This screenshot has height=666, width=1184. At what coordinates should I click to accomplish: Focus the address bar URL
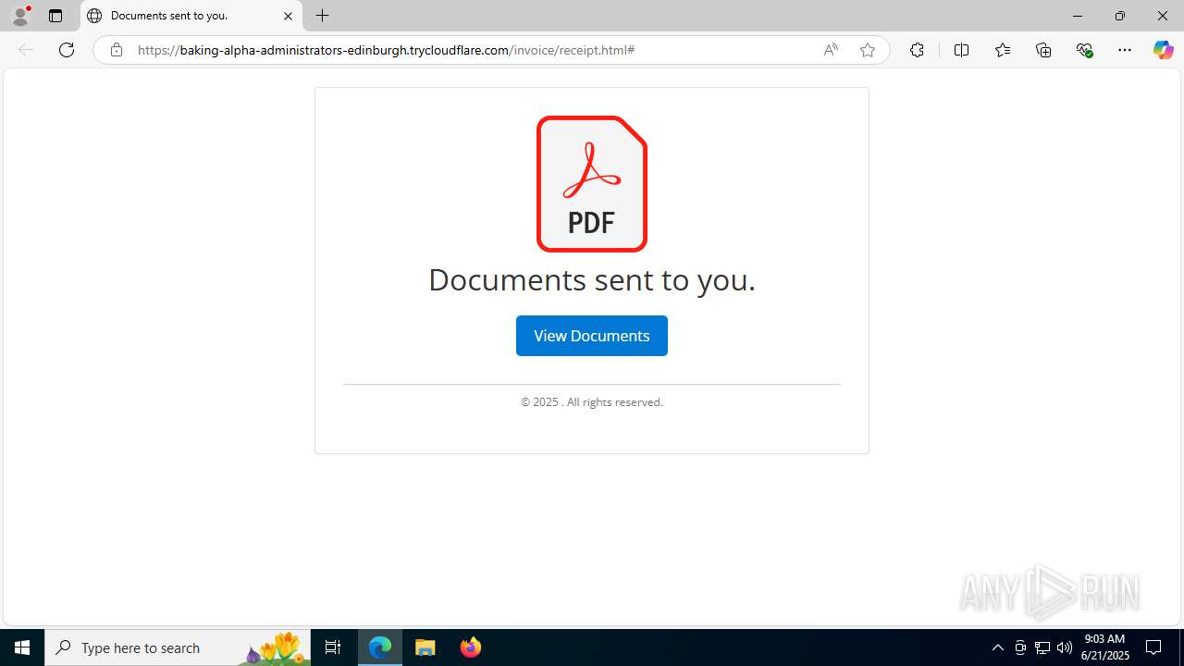[386, 50]
